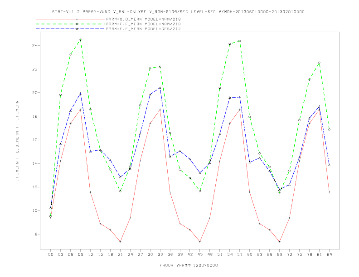
Task: Click the green dashed line sample in legend
Action: [70, 24]
